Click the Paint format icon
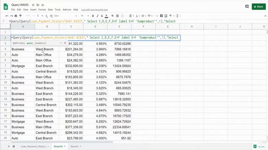The height and width of the screenshot is (150, 268). click(21, 16)
